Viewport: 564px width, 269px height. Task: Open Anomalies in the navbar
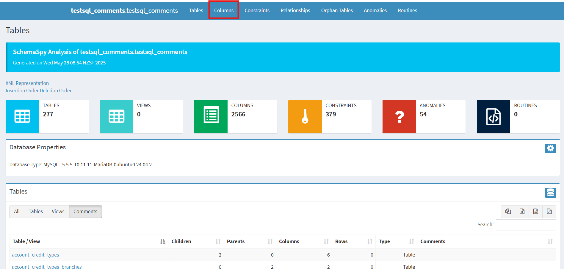375,10
